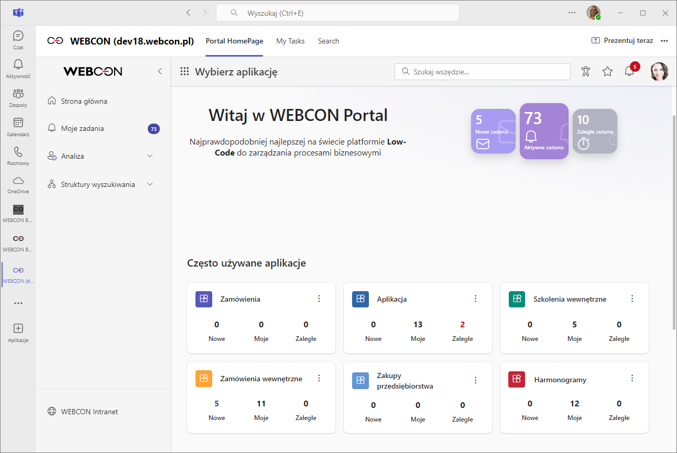The height and width of the screenshot is (453, 677).
Task: Open Zakupy przedsiębiorstwa card options menu
Action: coord(476,380)
